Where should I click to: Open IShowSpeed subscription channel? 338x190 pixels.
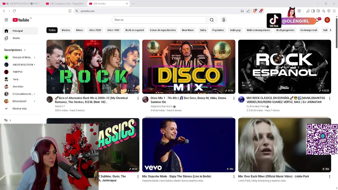[x=20, y=101]
